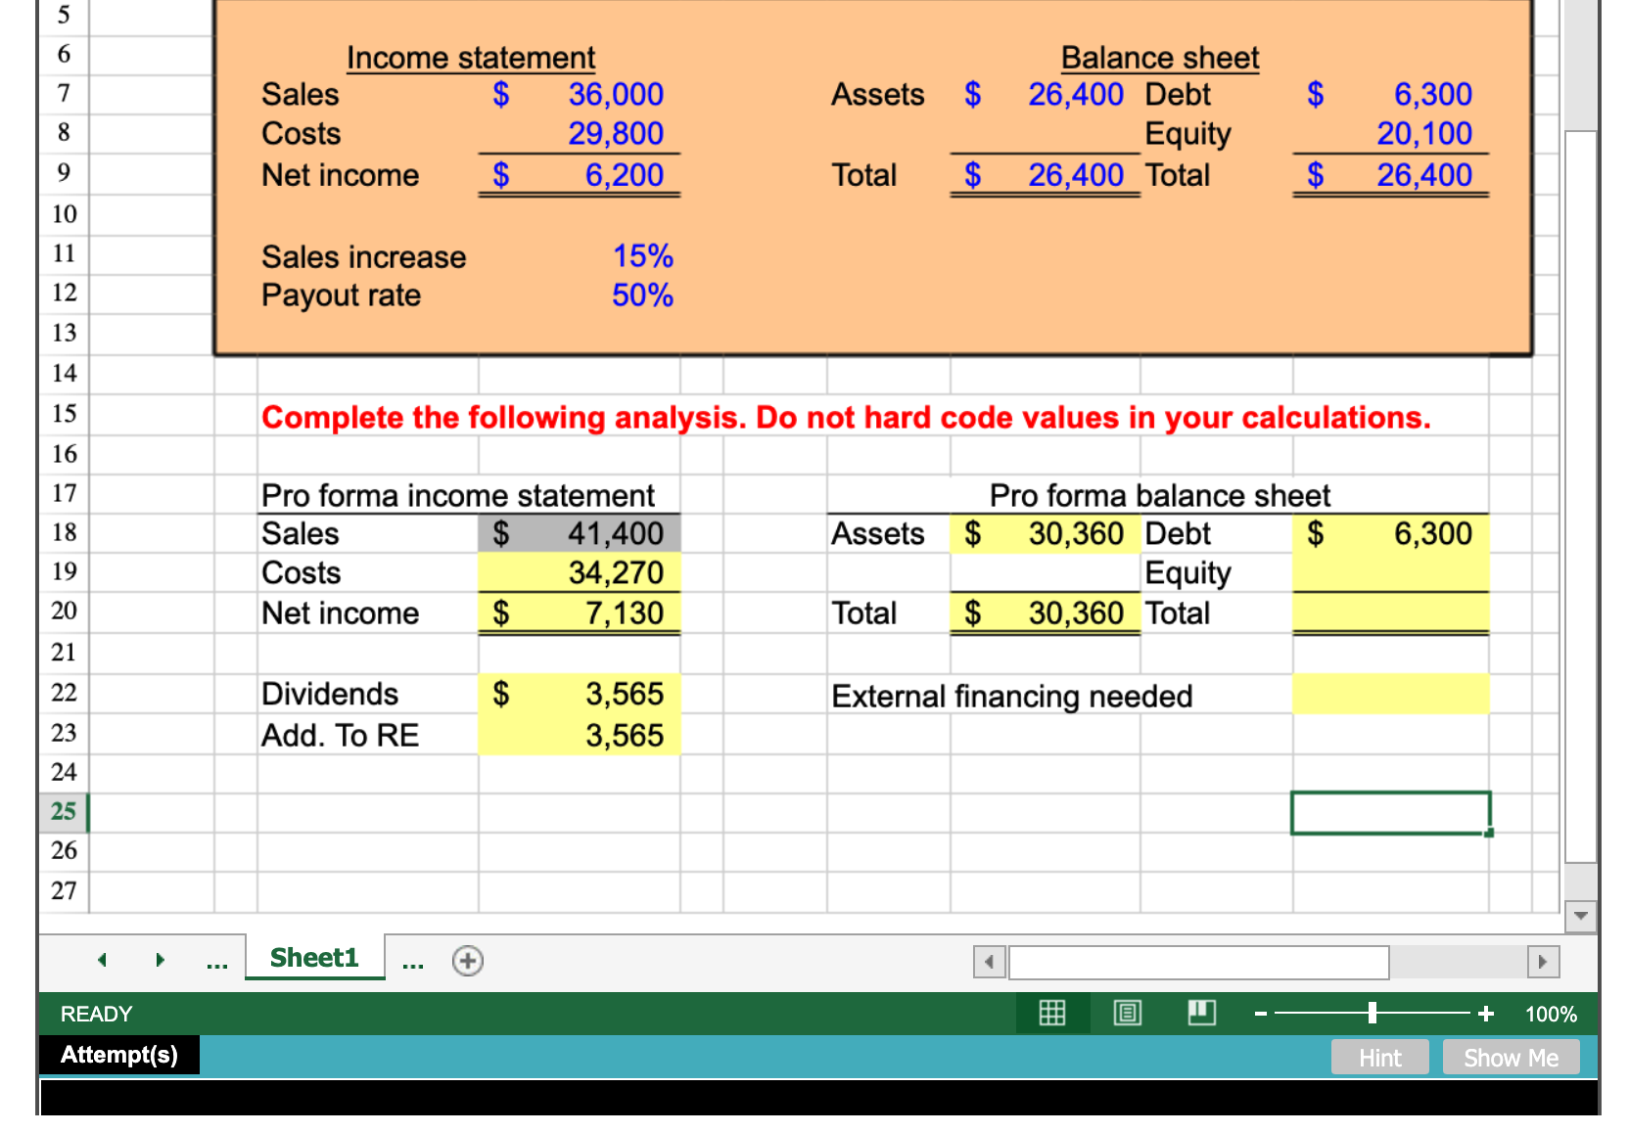Switch to Page Layout view icon
The height and width of the screenshot is (1133, 1629).
(x=1127, y=1013)
